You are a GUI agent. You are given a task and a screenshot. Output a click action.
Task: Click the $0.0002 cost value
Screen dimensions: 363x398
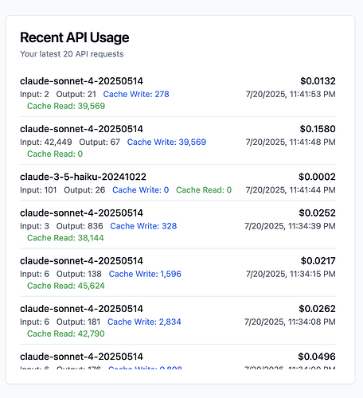(x=317, y=177)
